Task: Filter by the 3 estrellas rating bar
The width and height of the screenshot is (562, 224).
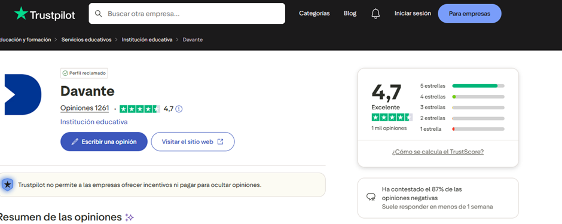Action: pyautogui.click(x=462, y=108)
